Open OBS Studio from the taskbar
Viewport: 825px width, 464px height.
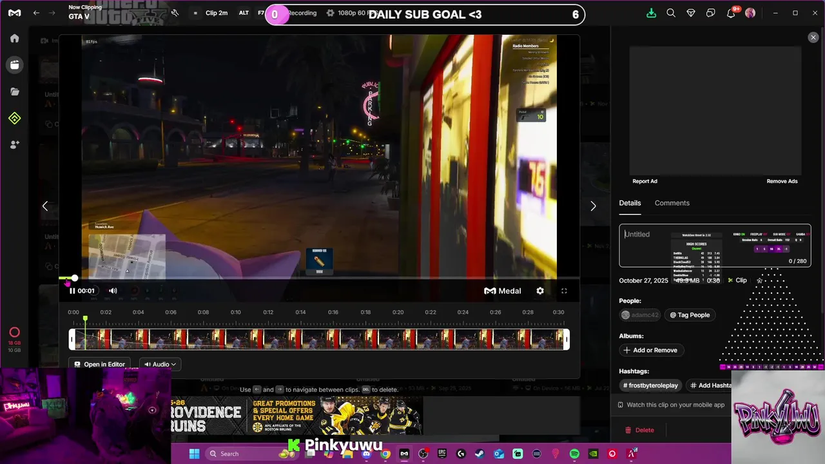423,454
